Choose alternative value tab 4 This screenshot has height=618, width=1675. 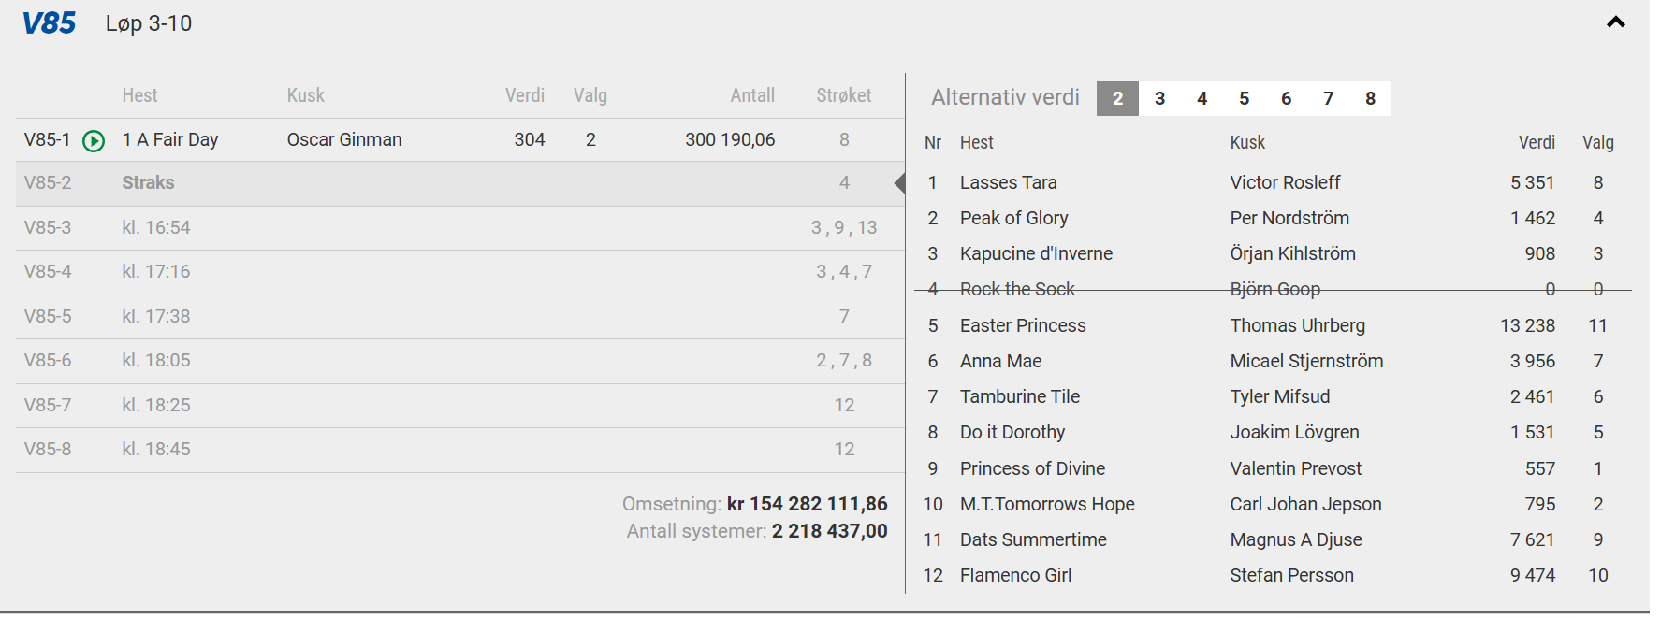point(1202,98)
